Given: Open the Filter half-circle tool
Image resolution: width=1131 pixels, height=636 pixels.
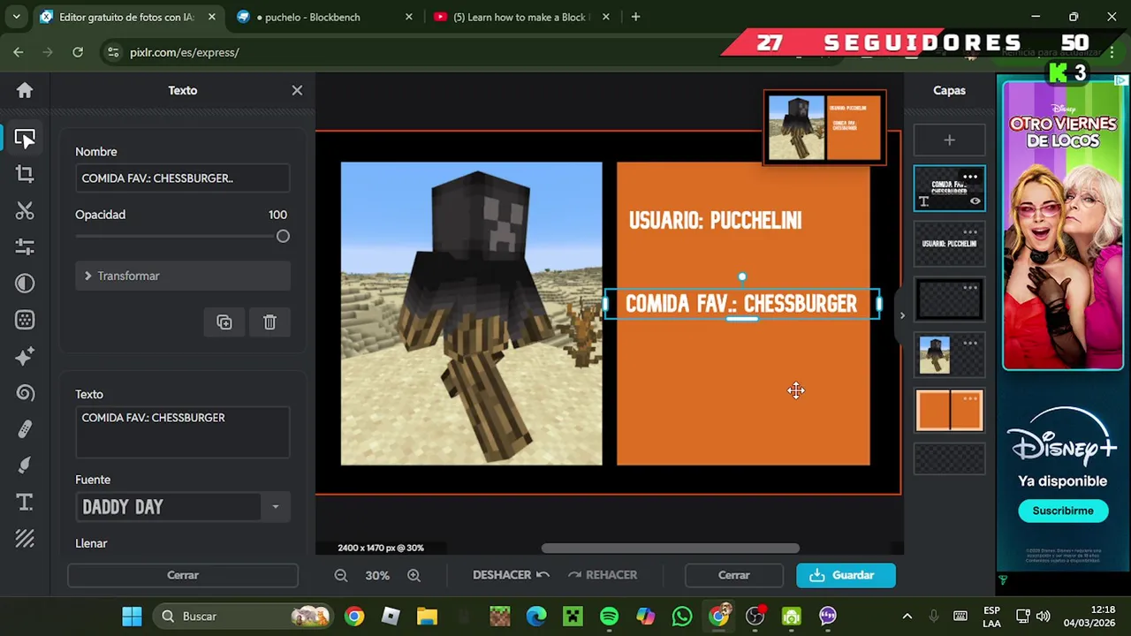Looking at the screenshot, I should click(x=25, y=284).
